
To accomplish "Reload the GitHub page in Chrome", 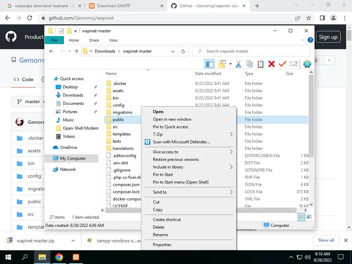I will tap(30, 18).
